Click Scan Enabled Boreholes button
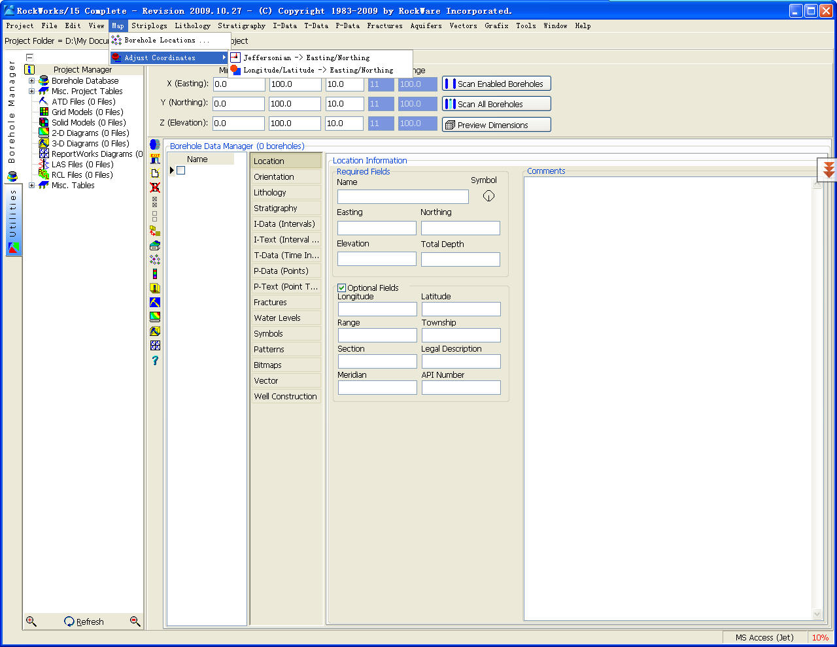The width and height of the screenshot is (837, 647). 496,84
